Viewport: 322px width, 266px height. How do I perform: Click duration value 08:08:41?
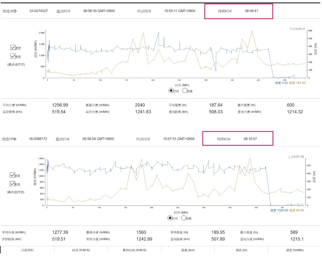coord(252,11)
